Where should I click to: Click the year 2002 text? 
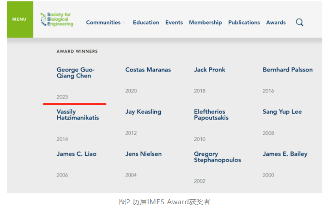200,181
